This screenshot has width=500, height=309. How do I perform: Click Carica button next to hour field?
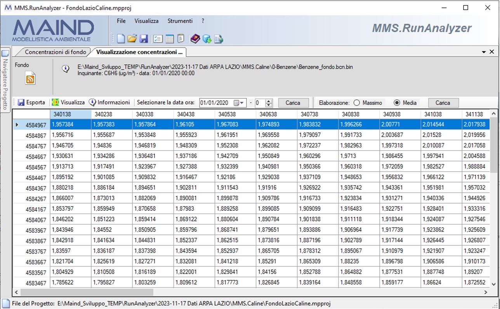point(293,103)
